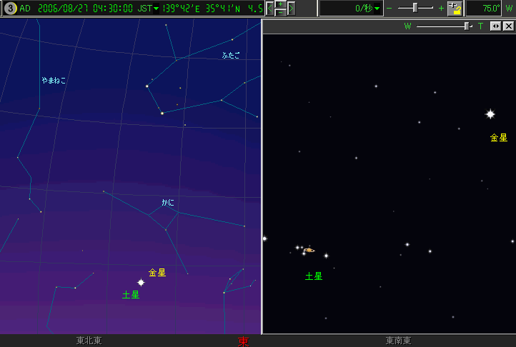Close the zoomed telescope view panel
This screenshot has width=516, height=347.
coord(508,26)
